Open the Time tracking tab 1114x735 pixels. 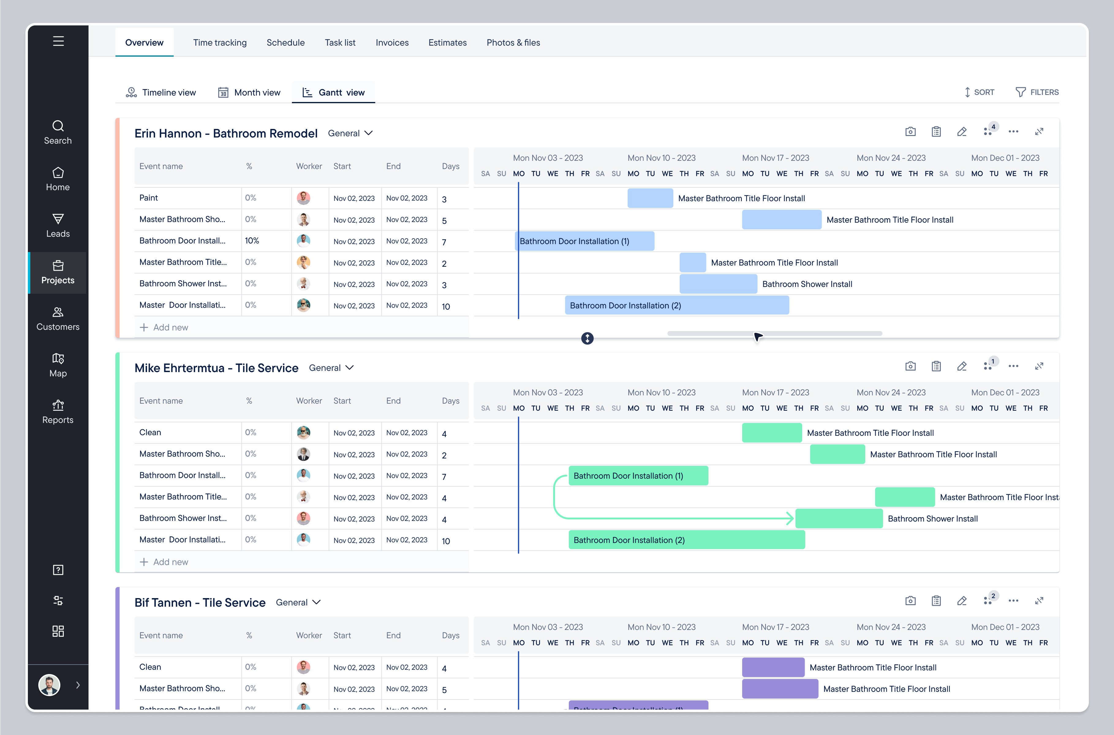[219, 42]
